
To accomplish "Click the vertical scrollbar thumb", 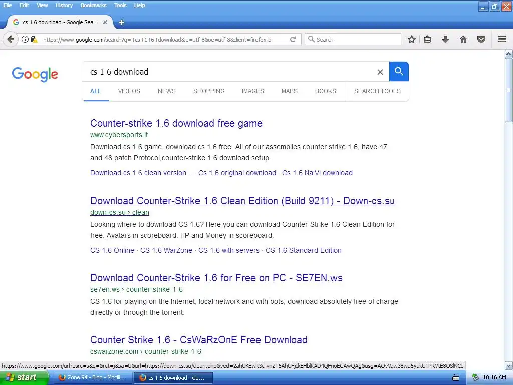I will tap(509, 90).
